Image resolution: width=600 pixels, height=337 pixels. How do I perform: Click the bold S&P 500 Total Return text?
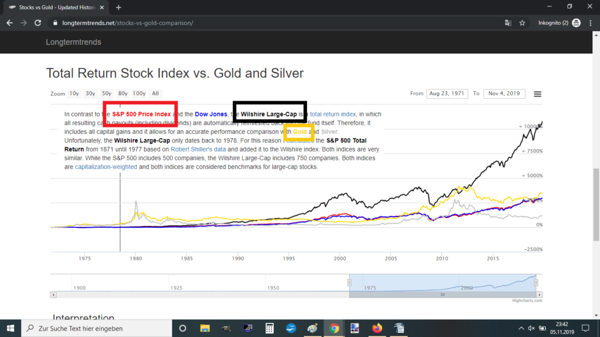[216, 145]
